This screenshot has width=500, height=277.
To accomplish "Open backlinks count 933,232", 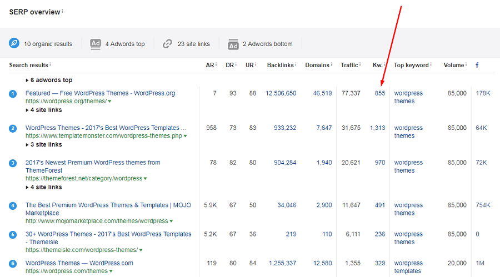I will coord(285,128).
